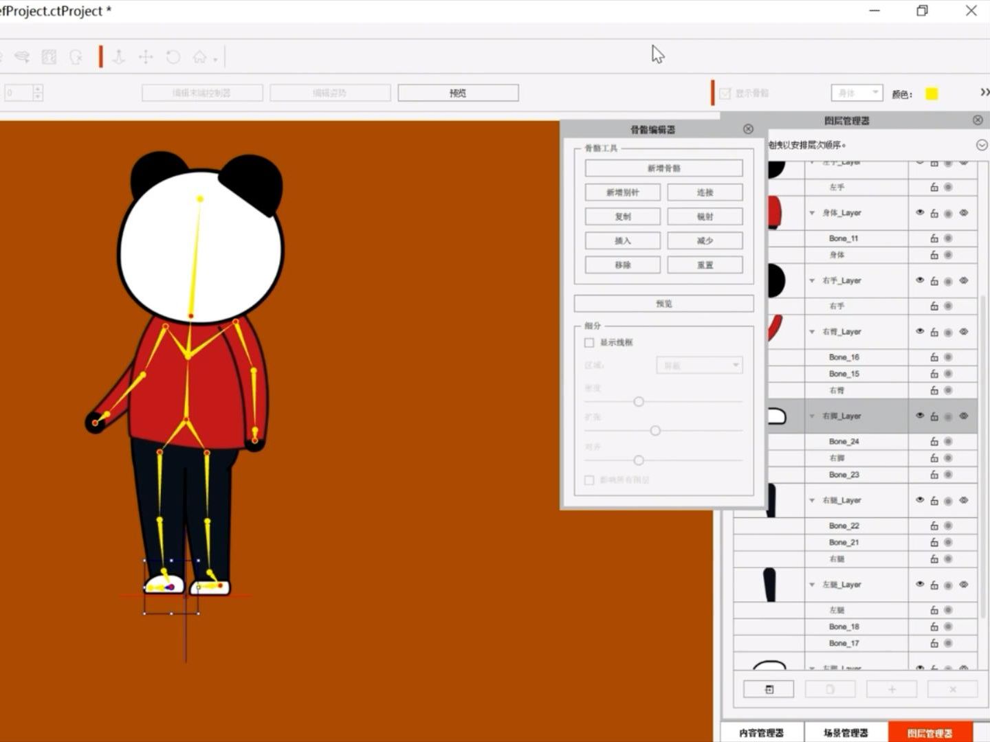The height and width of the screenshot is (742, 990).
Task: Select the Move tool in the toolbar
Action: 145,58
